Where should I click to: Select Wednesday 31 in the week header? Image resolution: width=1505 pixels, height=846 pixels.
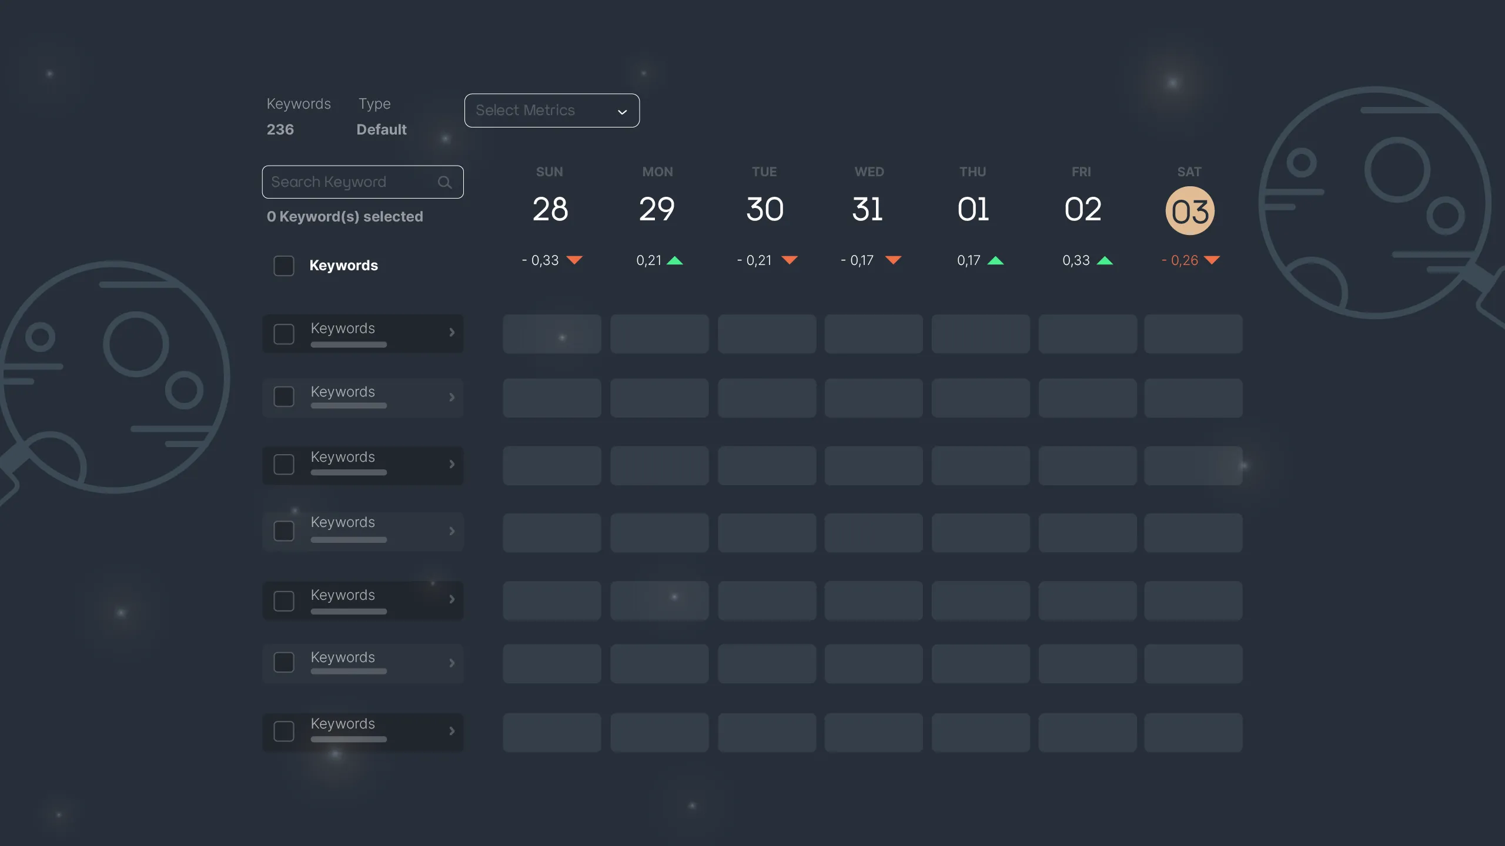click(x=868, y=209)
